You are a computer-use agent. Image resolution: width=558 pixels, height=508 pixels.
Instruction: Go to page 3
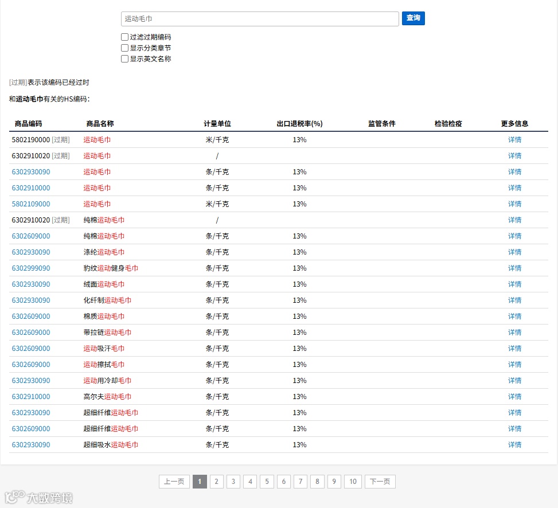click(x=233, y=482)
